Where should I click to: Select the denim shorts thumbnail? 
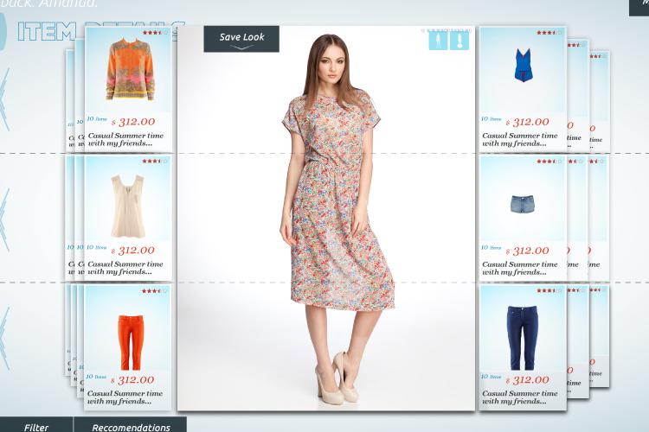click(523, 204)
